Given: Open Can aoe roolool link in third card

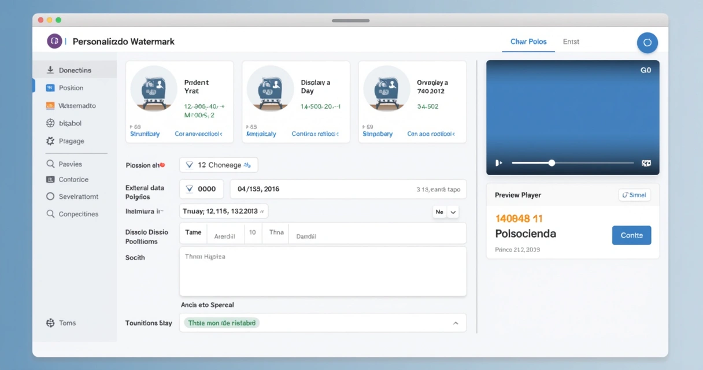Looking at the screenshot, I should [x=431, y=134].
